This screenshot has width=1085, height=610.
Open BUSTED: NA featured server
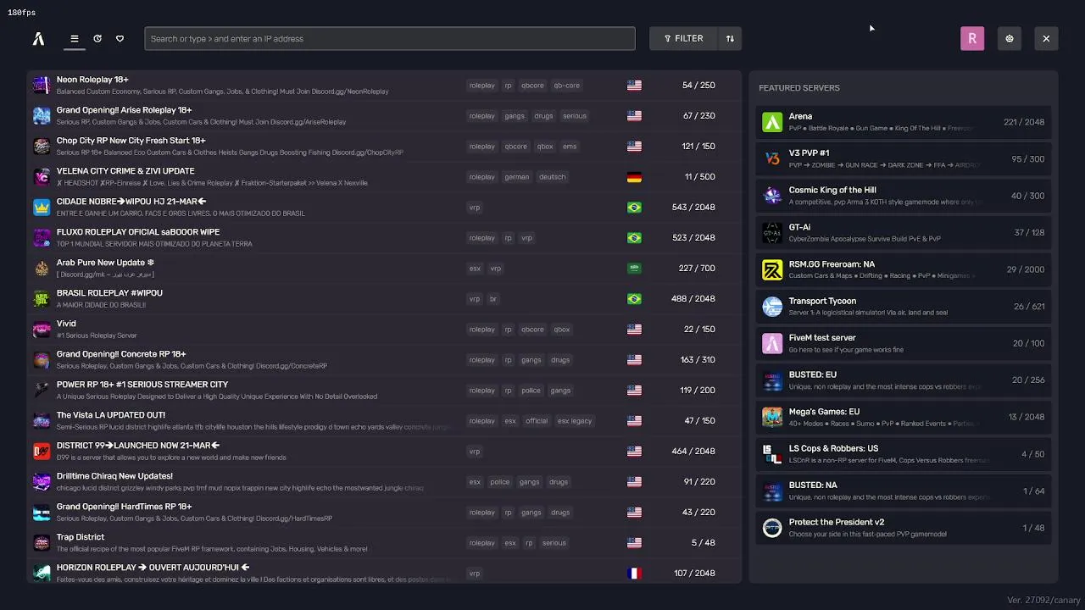(x=904, y=491)
